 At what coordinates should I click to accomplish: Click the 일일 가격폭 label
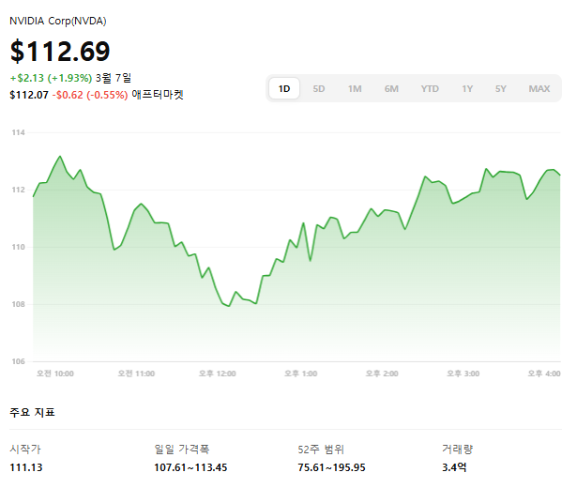(x=182, y=449)
